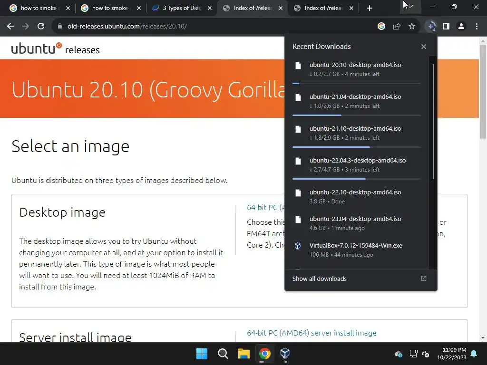Open 64-bit PC (AMD64) server install image
487x365 pixels.
click(x=312, y=333)
